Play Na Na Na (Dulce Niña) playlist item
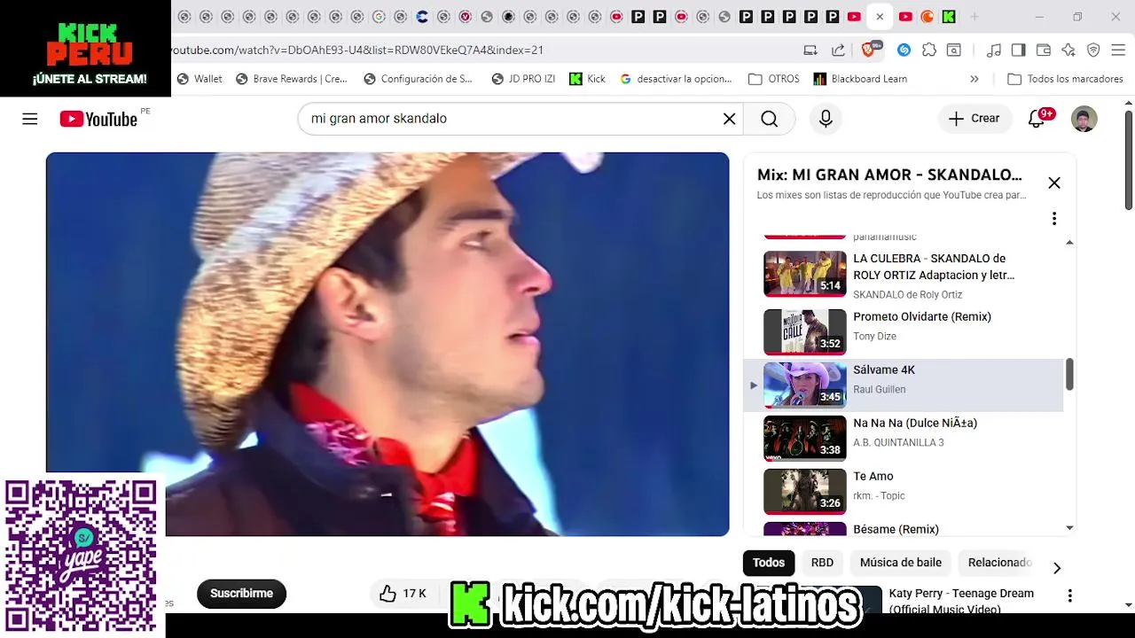The image size is (1135, 638). click(903, 438)
